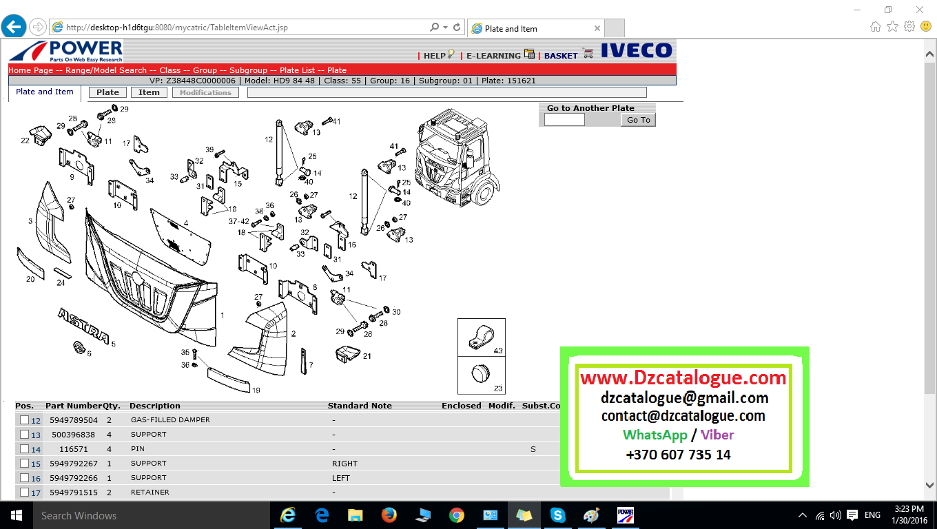This screenshot has height=529, width=937.
Task: Close the 'Plate and Item' browser tab
Action: point(597,29)
